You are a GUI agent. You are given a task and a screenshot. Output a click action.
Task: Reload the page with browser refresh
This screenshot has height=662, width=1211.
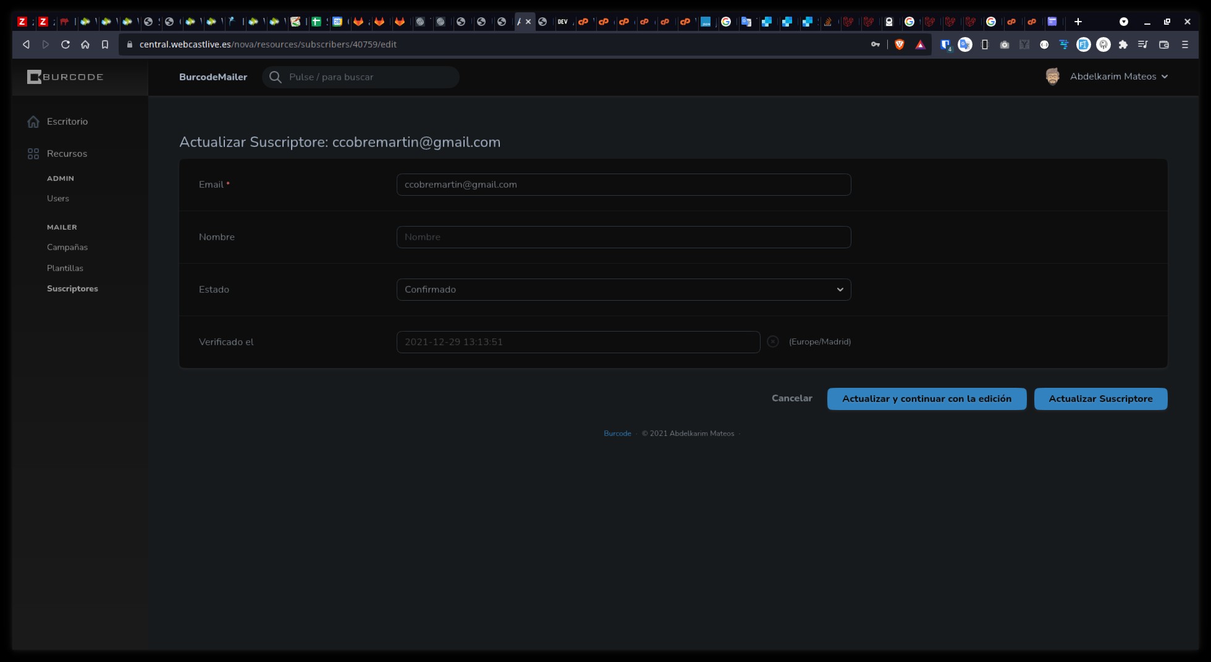tap(65, 44)
